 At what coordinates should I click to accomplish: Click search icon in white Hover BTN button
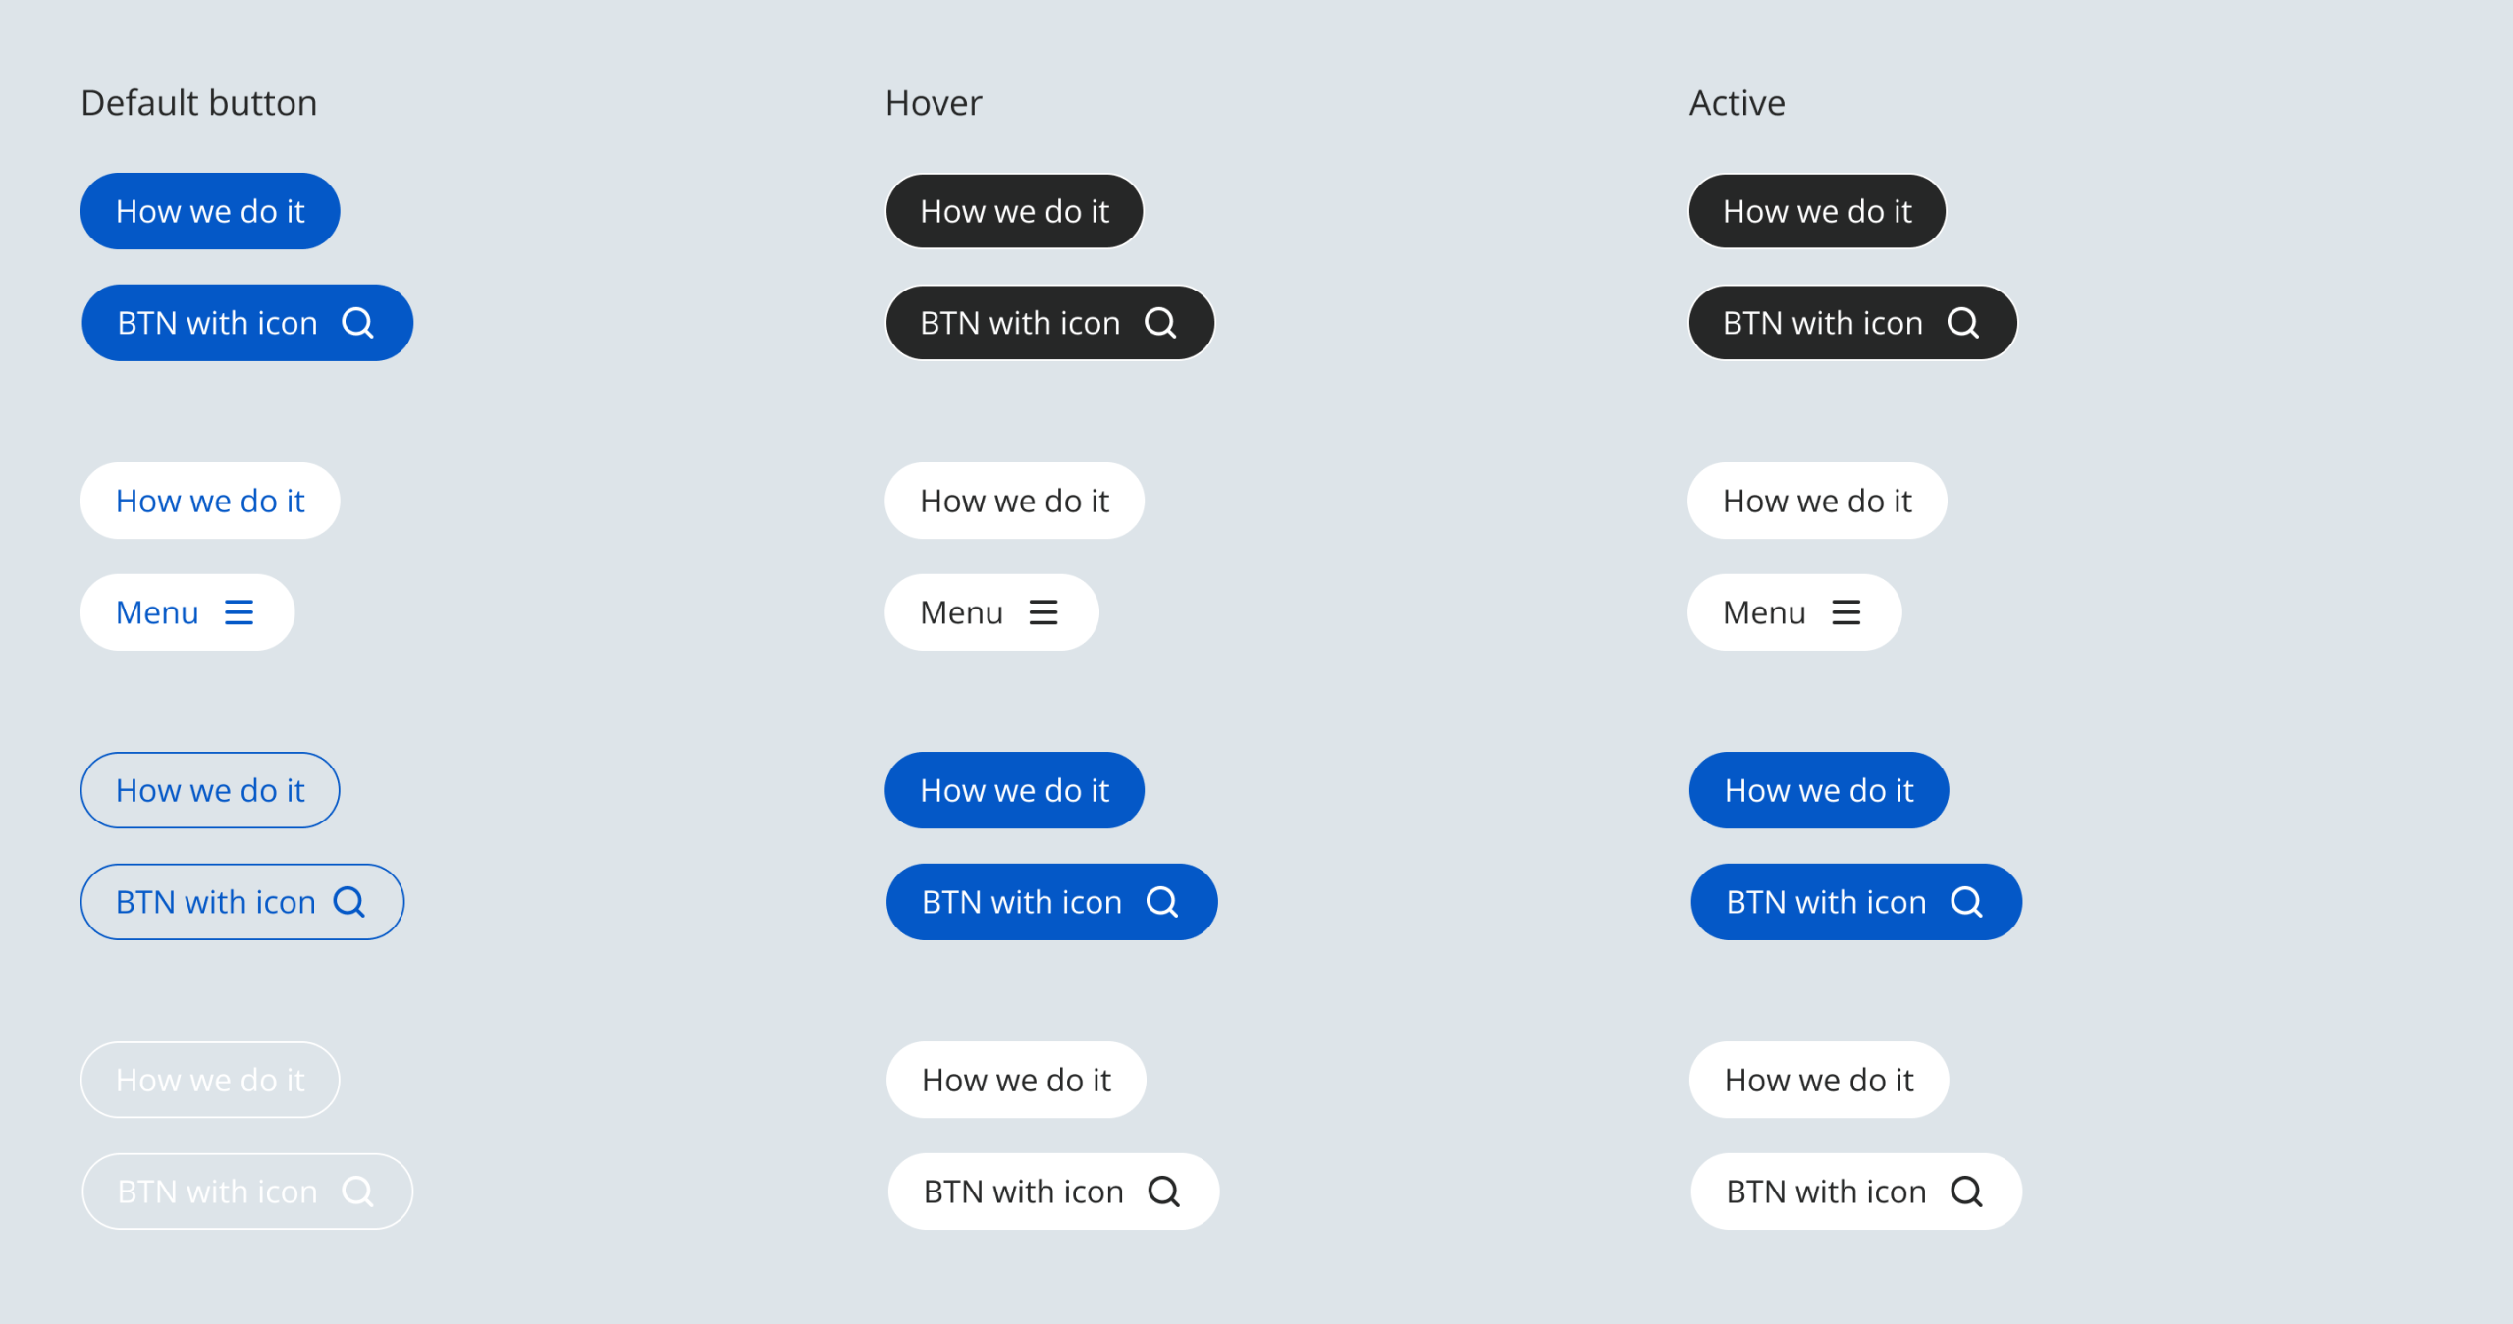(1164, 1192)
